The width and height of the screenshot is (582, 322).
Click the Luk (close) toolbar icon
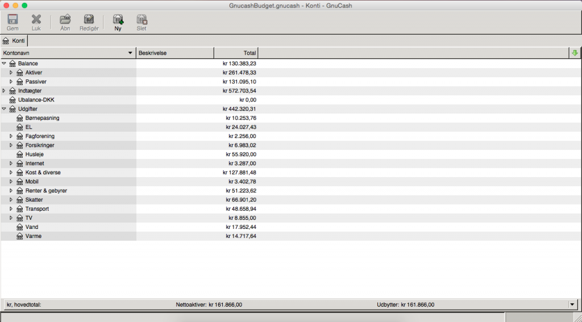tap(36, 19)
